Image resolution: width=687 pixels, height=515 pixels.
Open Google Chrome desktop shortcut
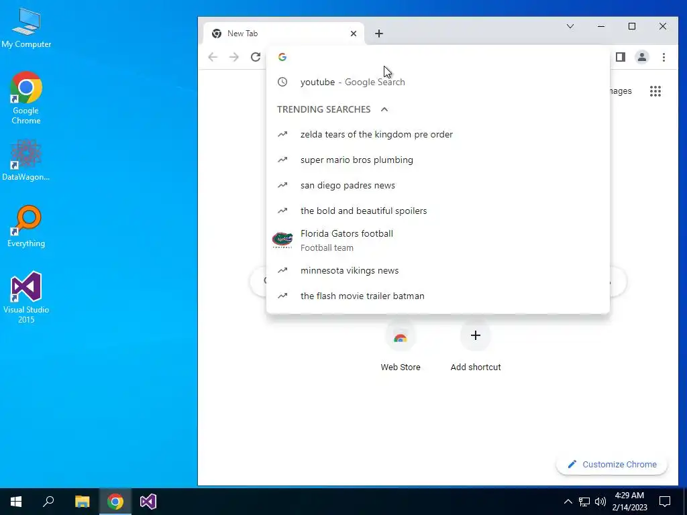pyautogui.click(x=26, y=98)
